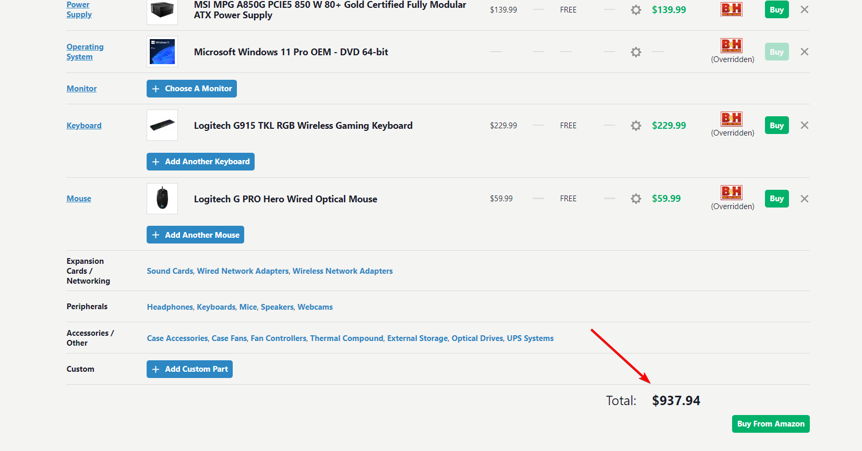The height and width of the screenshot is (451, 862).
Task: Open Logitech G915 TKL keyboard product page
Action: [x=303, y=126]
